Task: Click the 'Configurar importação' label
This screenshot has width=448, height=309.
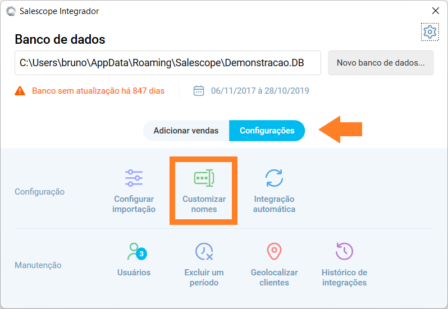Action: coord(134,204)
